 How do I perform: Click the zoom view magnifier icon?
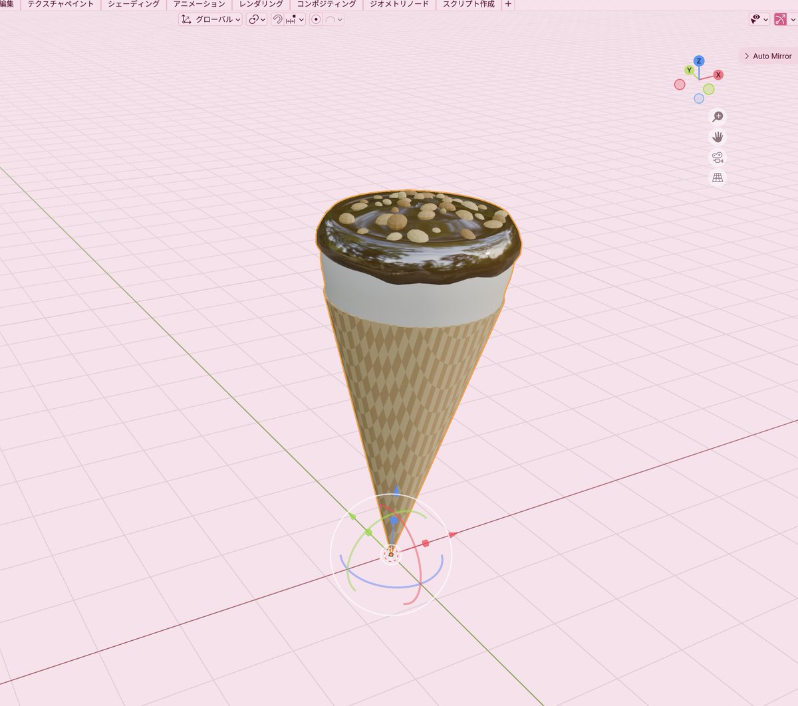(x=718, y=117)
